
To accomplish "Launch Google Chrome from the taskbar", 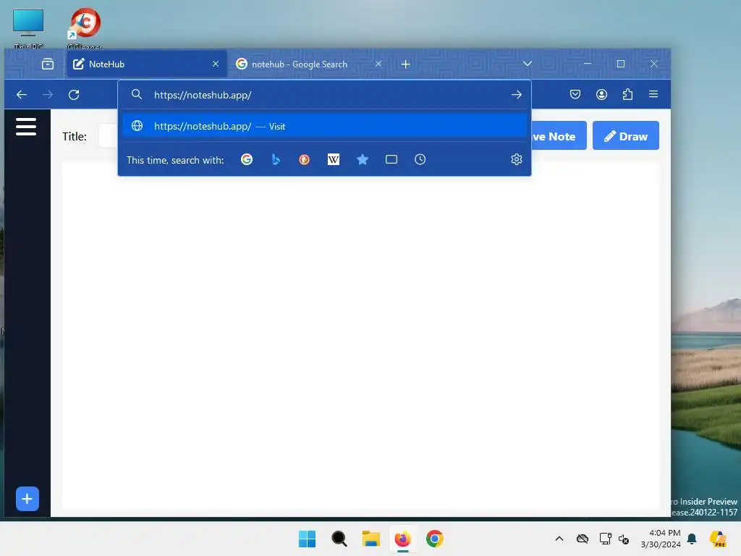I will click(x=435, y=539).
